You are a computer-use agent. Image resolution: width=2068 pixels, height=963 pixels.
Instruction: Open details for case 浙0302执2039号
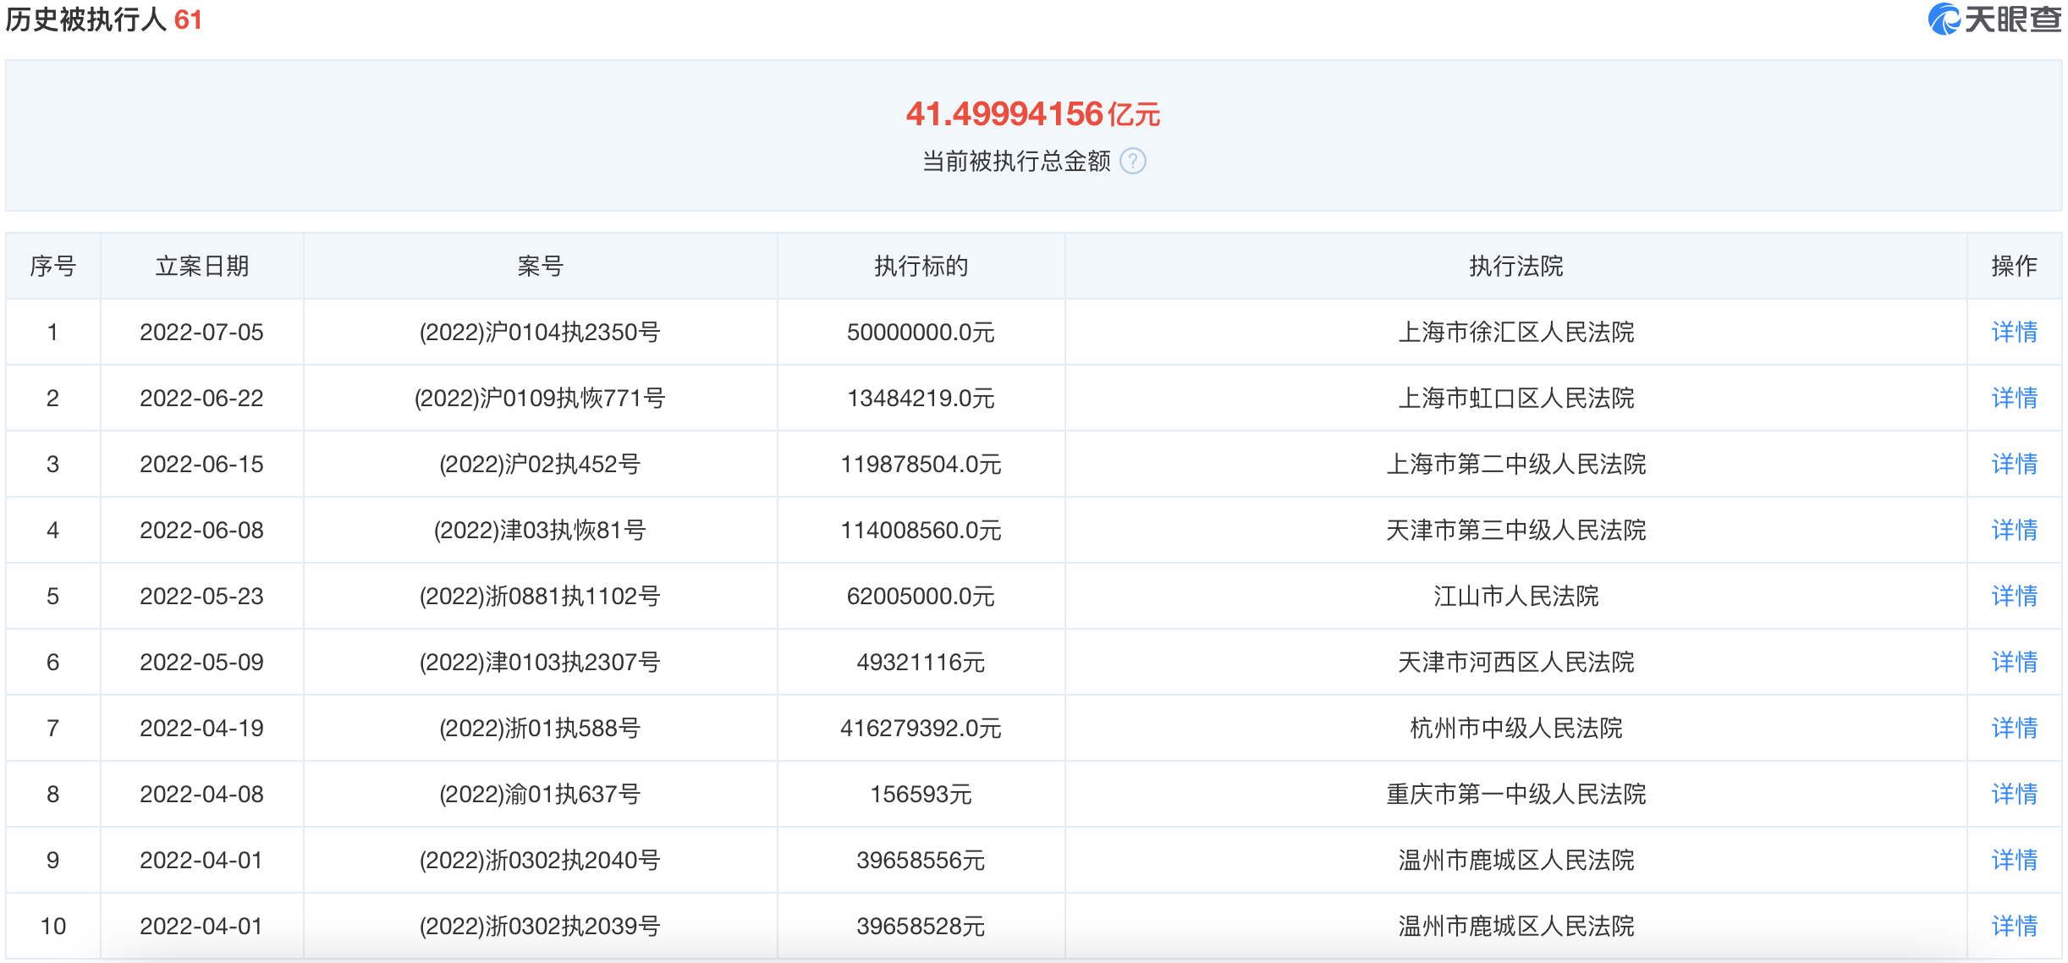click(x=2014, y=926)
